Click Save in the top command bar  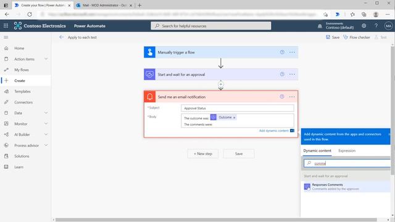pyautogui.click(x=333, y=37)
